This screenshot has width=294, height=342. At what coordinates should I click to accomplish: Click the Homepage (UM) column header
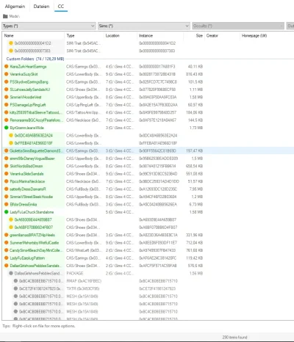point(254,35)
